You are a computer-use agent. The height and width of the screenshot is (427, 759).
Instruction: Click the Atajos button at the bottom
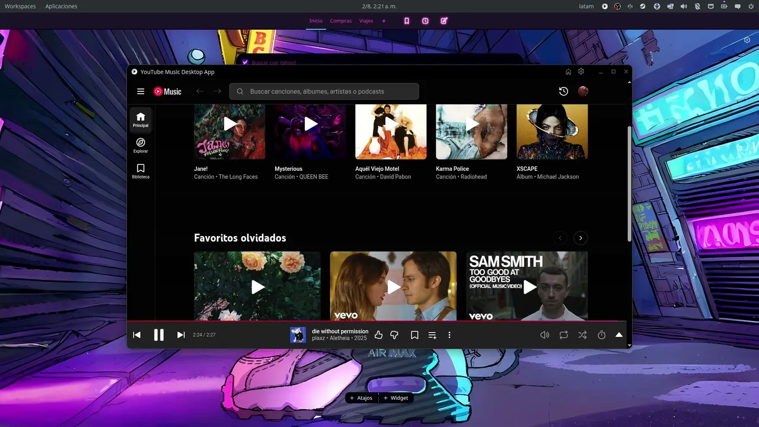tap(362, 398)
